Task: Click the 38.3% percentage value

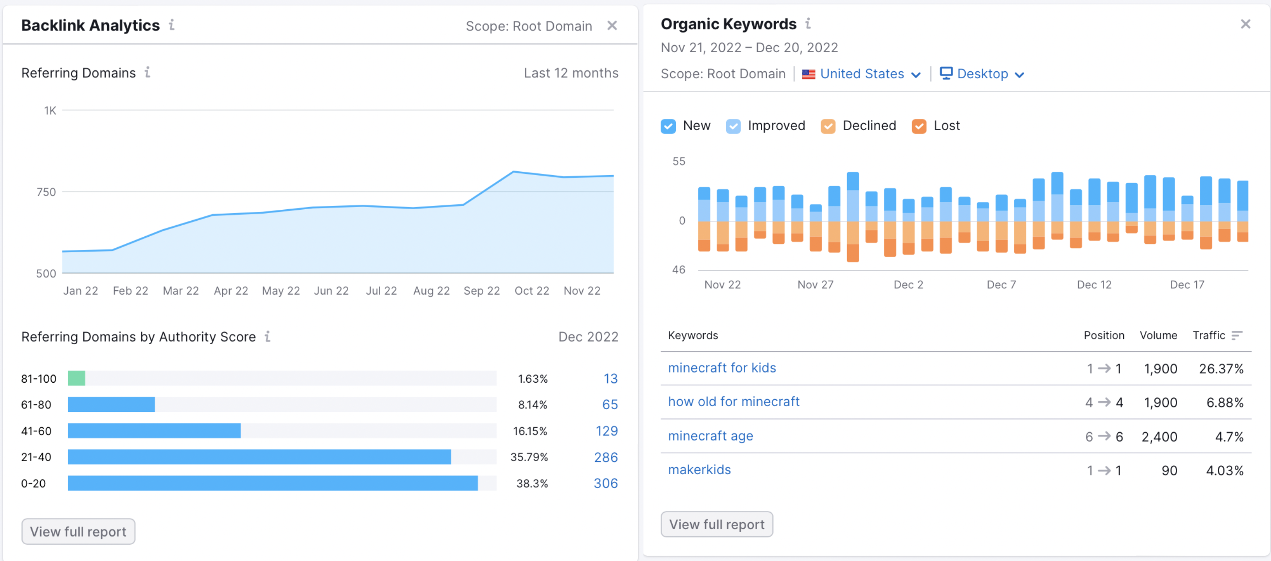Action: [x=532, y=484]
